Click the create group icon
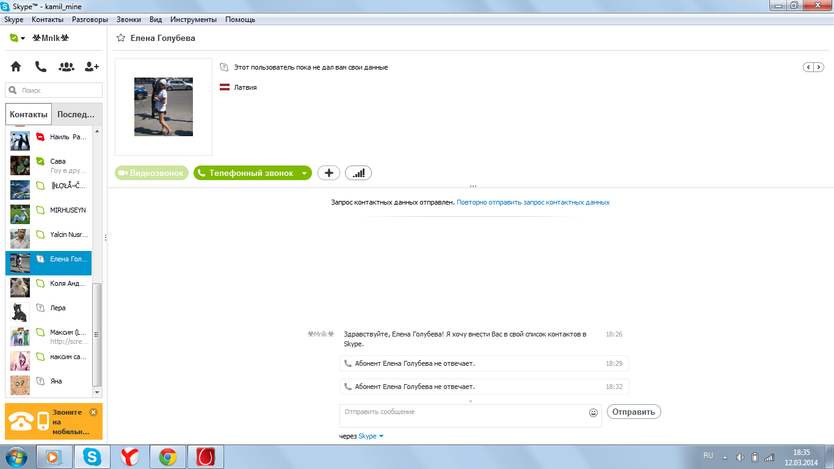834x469 pixels. click(x=67, y=67)
